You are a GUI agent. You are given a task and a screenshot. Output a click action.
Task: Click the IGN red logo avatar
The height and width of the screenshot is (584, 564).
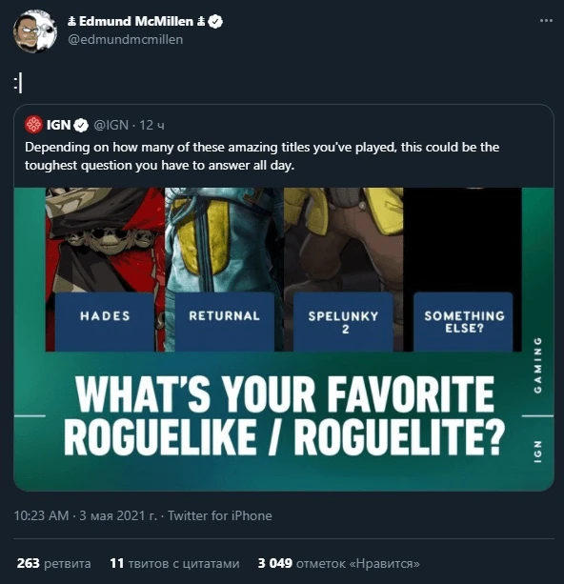click(33, 125)
